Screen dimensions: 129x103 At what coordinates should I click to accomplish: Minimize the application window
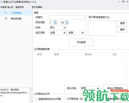coord(119,2)
